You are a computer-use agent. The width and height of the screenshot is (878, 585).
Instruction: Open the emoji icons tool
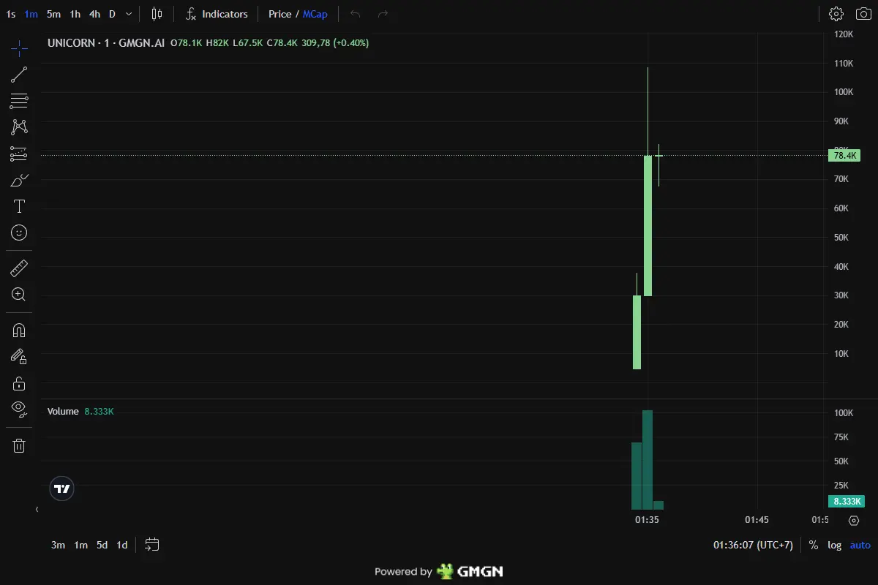coord(19,233)
